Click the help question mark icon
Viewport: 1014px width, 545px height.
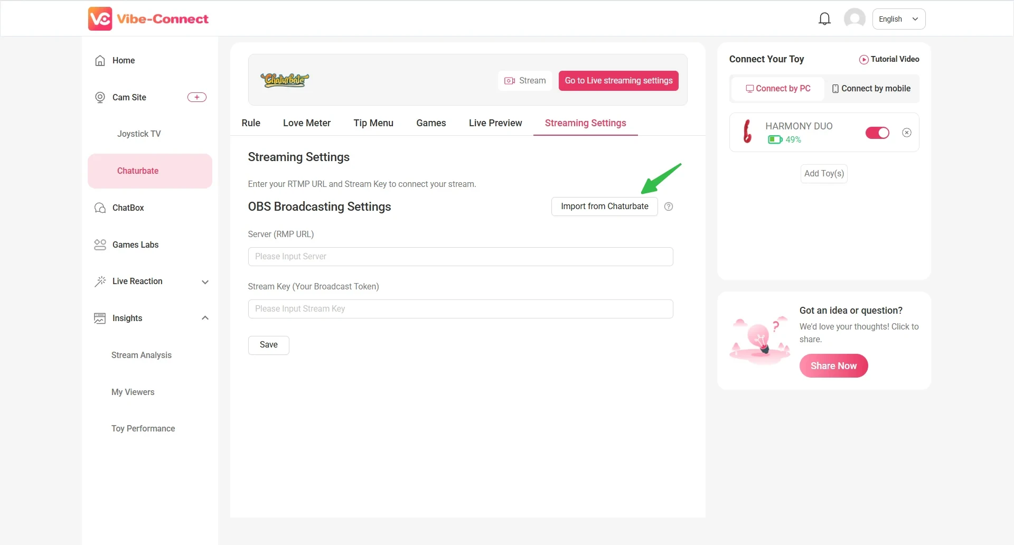click(x=669, y=206)
